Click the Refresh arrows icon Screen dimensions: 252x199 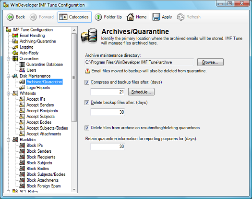[x=180, y=17]
